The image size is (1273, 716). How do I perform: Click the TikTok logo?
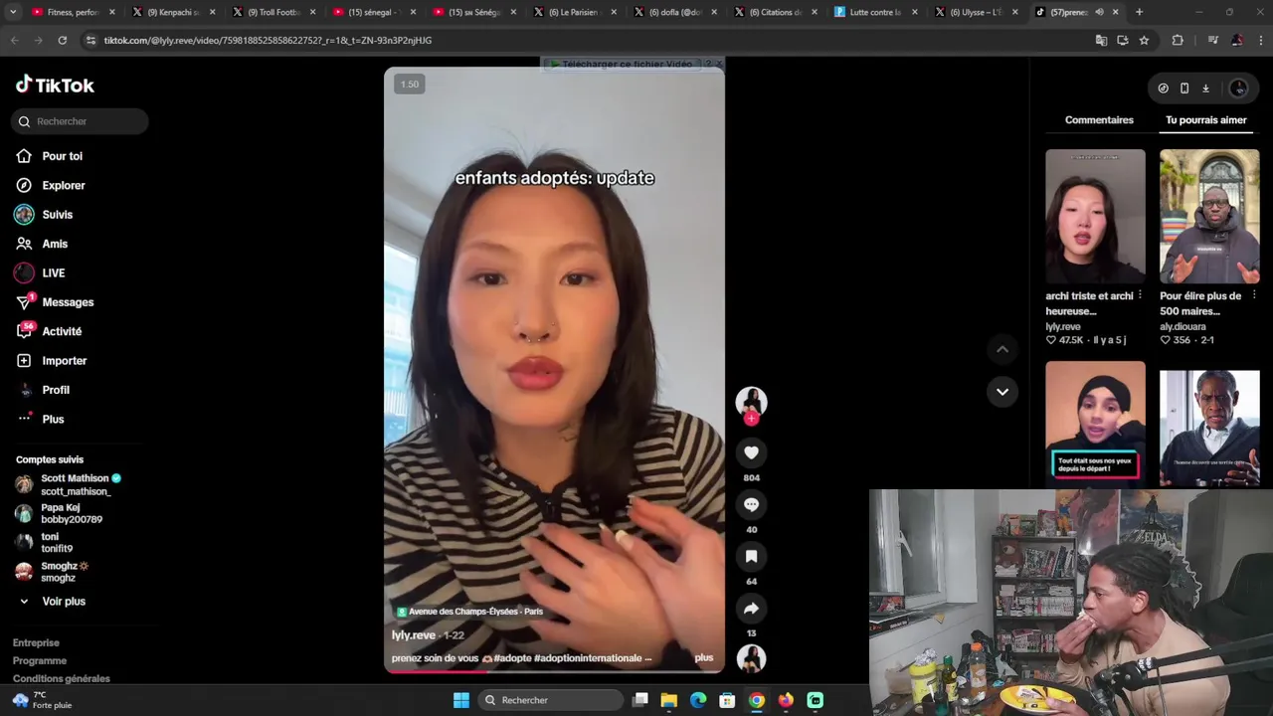tap(55, 85)
